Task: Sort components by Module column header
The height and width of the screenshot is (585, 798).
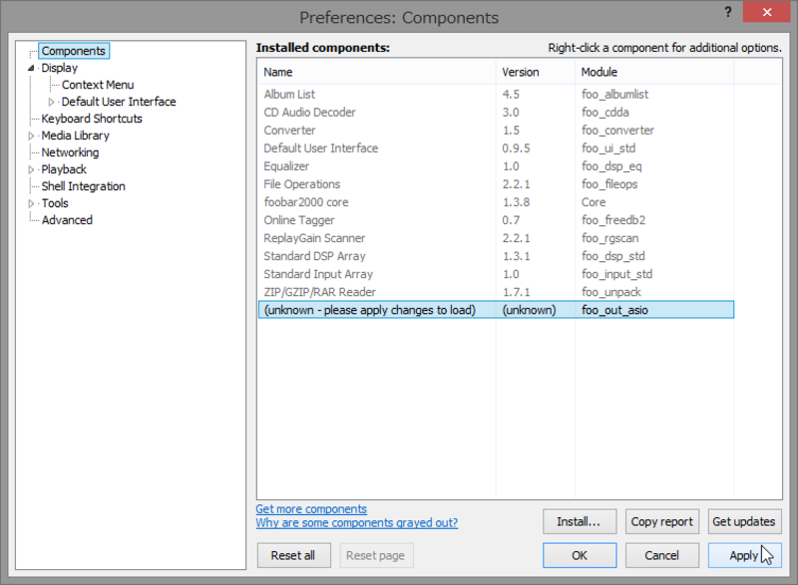Action: click(654, 72)
